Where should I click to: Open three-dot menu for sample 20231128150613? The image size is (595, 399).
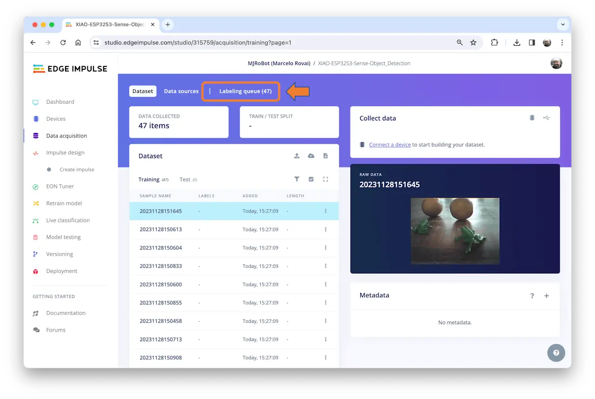coord(325,229)
